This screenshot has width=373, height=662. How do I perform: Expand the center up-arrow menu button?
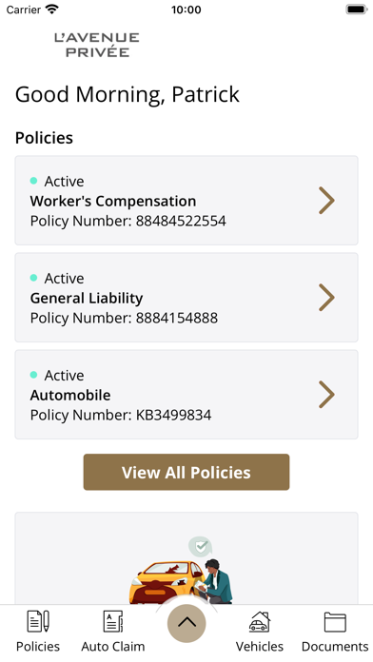[x=186, y=623]
